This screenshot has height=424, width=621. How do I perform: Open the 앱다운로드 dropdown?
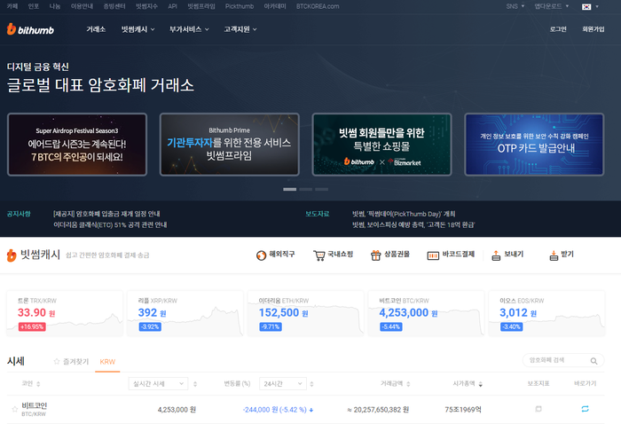coord(551,6)
